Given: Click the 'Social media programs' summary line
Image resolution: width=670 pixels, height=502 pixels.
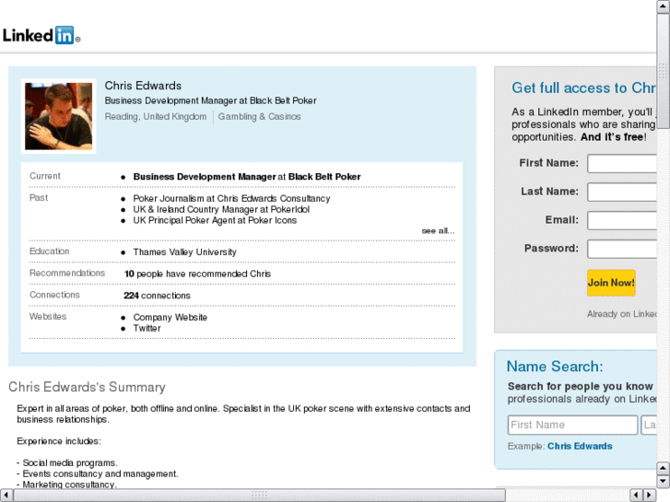Looking at the screenshot, I should (x=67, y=463).
